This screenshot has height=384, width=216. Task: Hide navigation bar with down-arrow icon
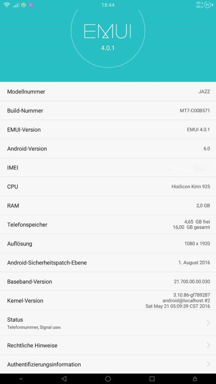pyautogui.click(x=21, y=379)
